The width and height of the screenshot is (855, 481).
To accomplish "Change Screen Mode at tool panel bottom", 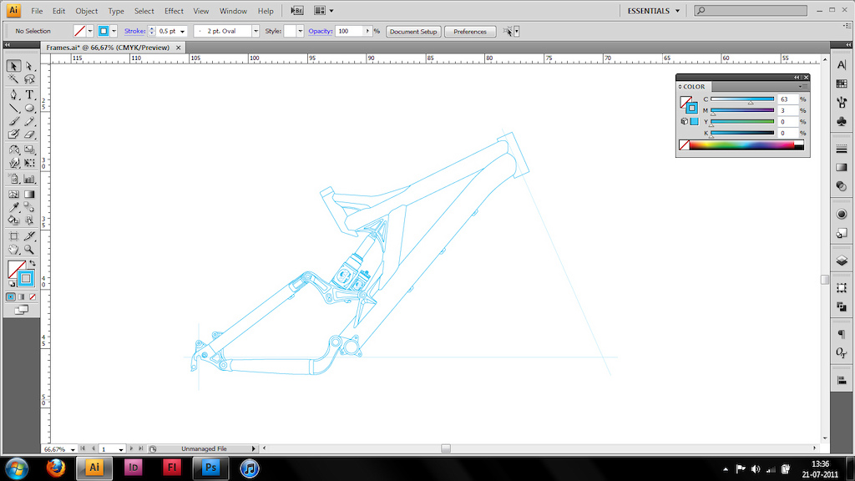I will coord(21,311).
